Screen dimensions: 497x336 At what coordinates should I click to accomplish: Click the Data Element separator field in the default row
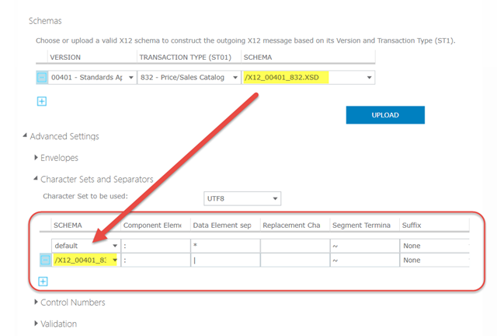(x=225, y=245)
